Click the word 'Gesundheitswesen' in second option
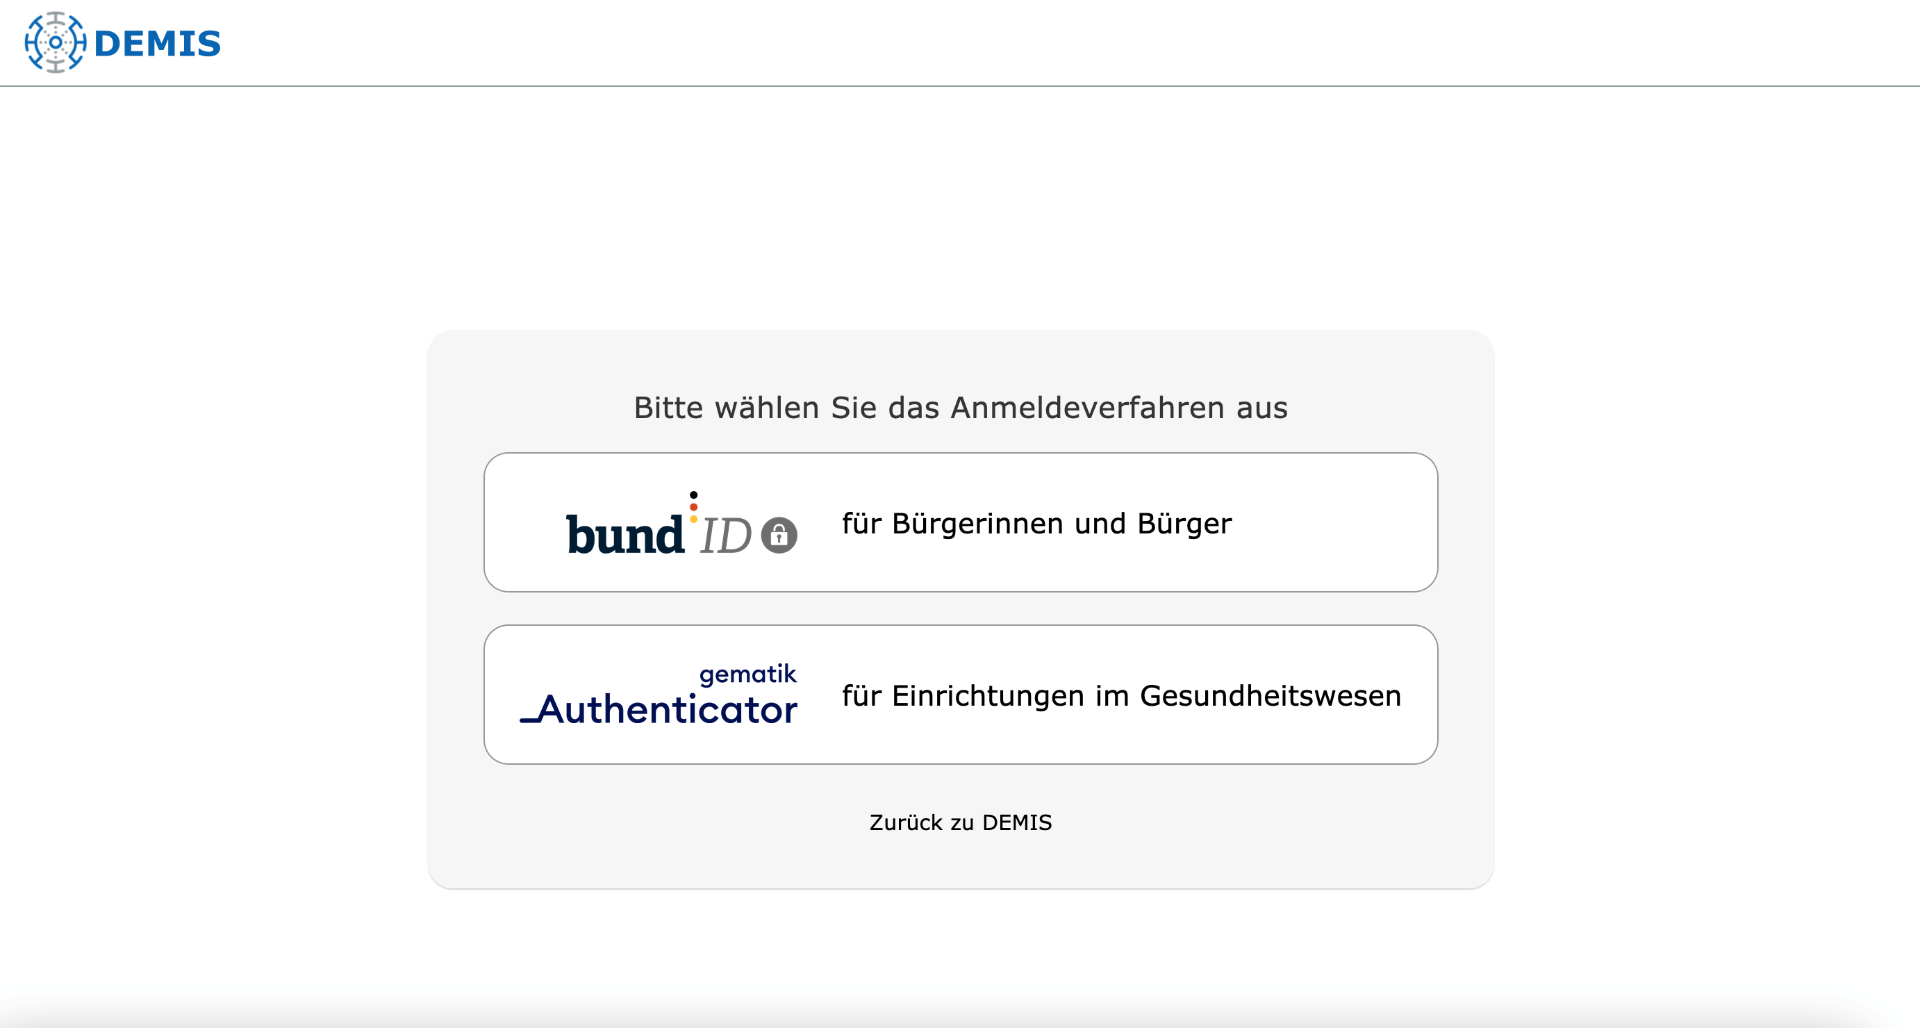The height and width of the screenshot is (1028, 1920). point(1270,695)
